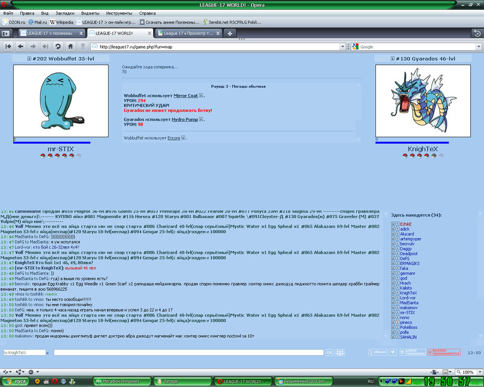Switch to 'League 17 • Просмотр т...' tab
Viewport: 484px width, 387px height.
coord(188,34)
